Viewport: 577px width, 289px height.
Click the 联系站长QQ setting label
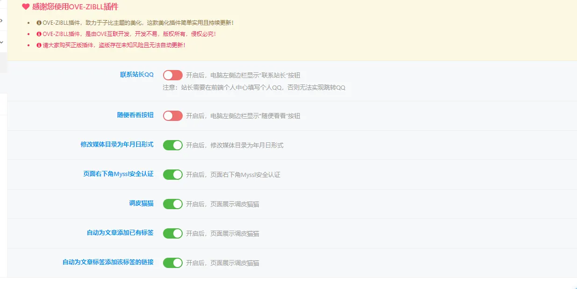(x=137, y=75)
